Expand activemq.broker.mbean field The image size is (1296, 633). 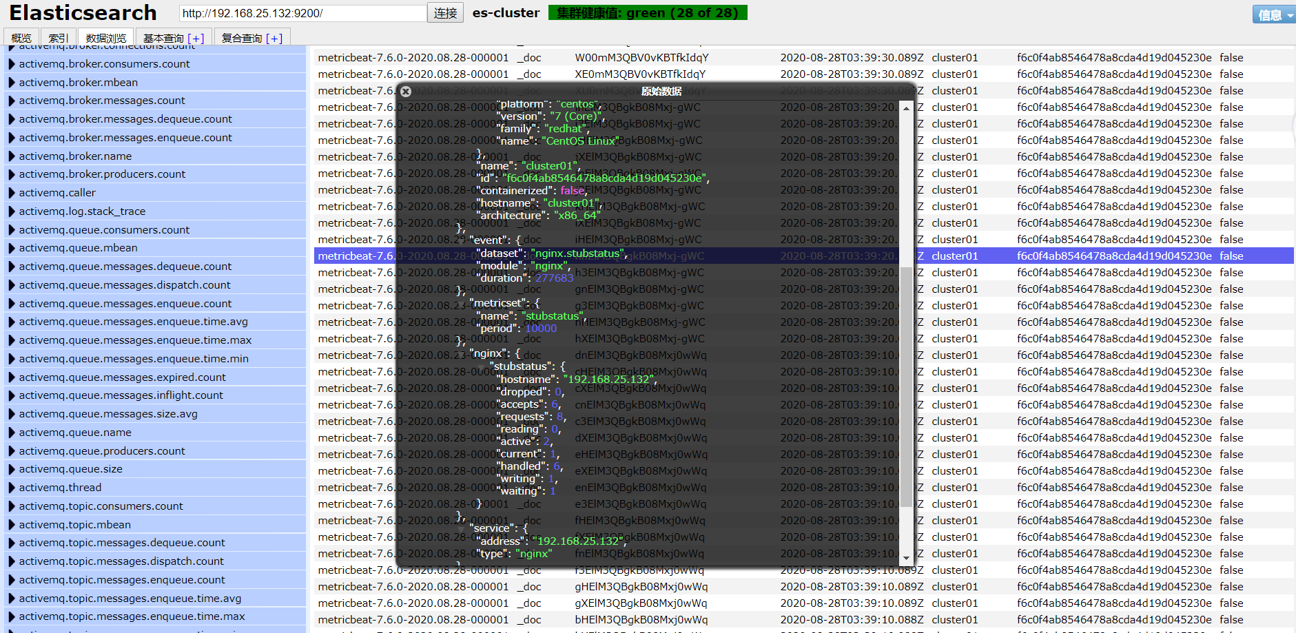click(12, 83)
